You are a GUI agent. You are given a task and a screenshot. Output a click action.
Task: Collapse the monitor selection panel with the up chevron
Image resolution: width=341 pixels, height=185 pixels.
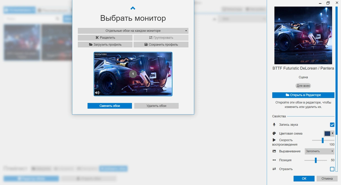tap(133, 8)
